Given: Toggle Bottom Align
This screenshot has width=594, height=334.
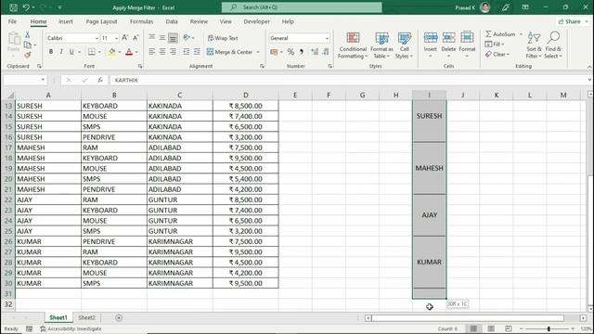Looking at the screenshot, I should (173, 38).
